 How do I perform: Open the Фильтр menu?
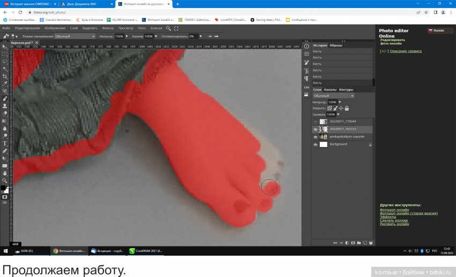tap(107, 28)
